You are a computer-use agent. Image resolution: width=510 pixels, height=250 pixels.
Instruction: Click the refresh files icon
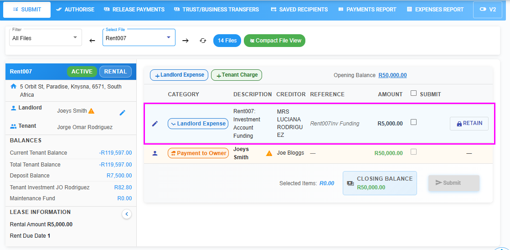pyautogui.click(x=203, y=41)
